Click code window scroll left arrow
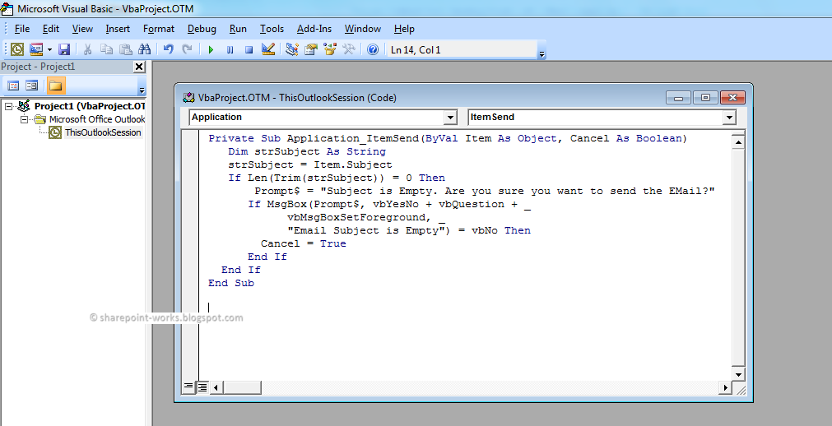832x426 pixels. (216, 388)
